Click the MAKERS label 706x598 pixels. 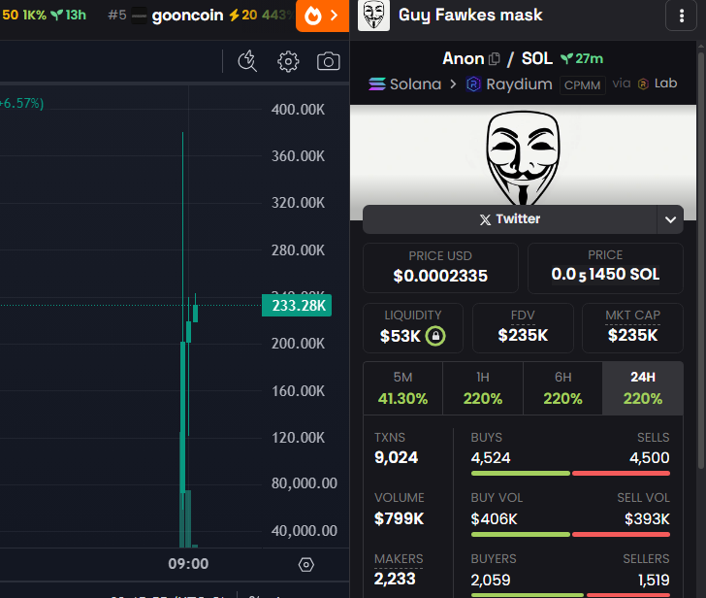[399, 559]
